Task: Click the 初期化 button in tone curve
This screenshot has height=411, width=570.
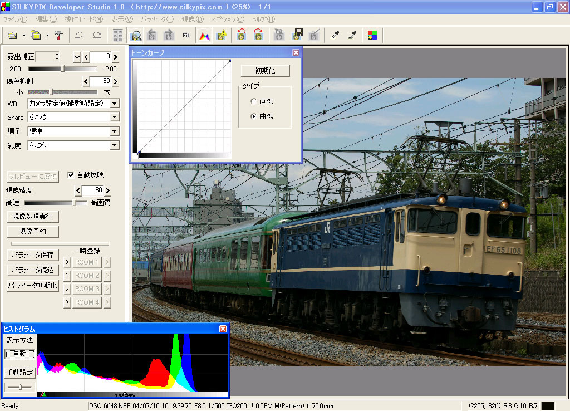Action: click(x=266, y=71)
